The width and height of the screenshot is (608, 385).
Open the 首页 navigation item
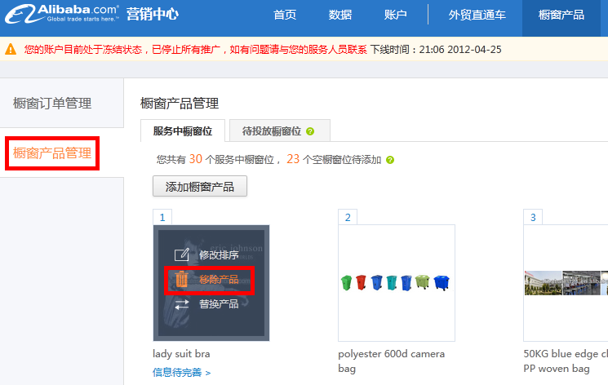tap(285, 15)
